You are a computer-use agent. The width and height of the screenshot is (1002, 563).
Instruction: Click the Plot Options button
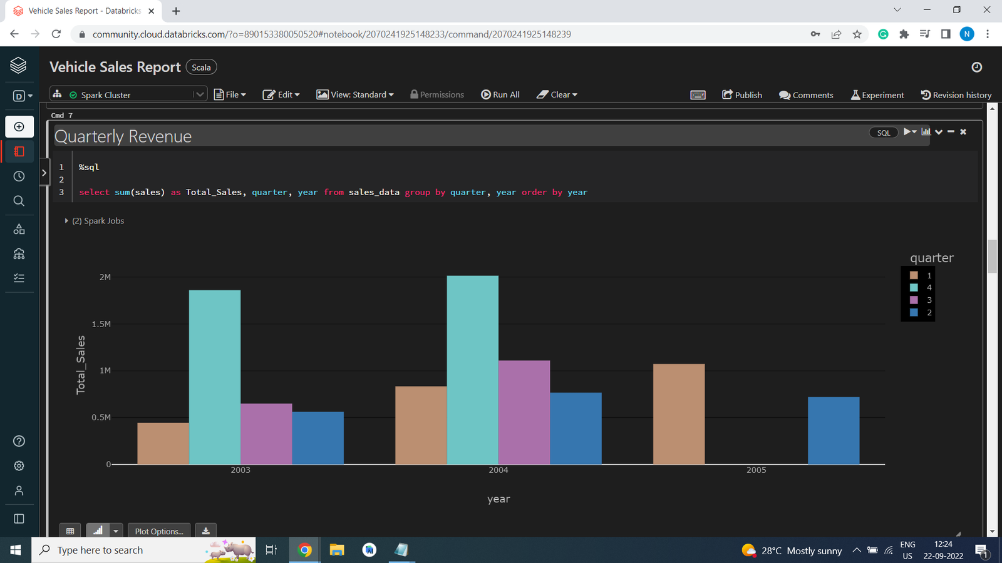coord(158,530)
